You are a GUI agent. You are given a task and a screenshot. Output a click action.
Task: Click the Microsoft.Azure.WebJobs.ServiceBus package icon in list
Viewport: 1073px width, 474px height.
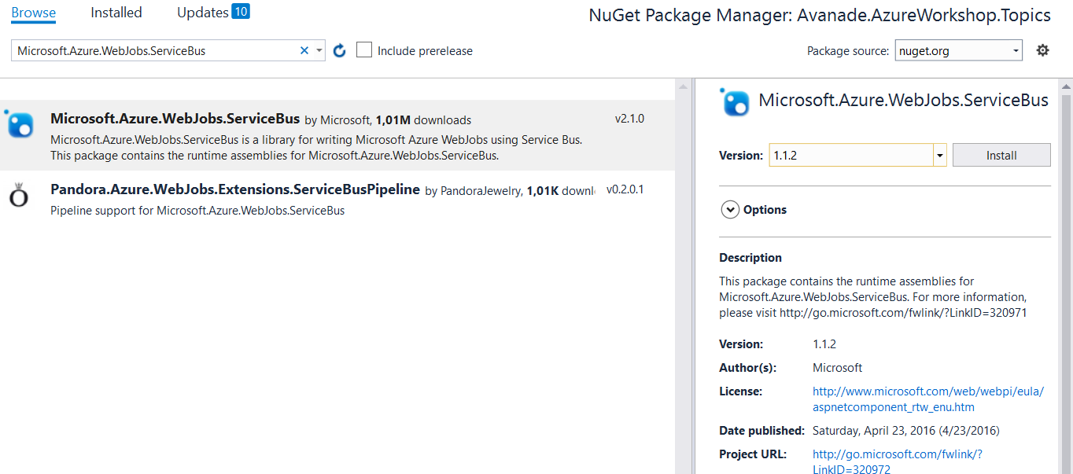point(19,124)
